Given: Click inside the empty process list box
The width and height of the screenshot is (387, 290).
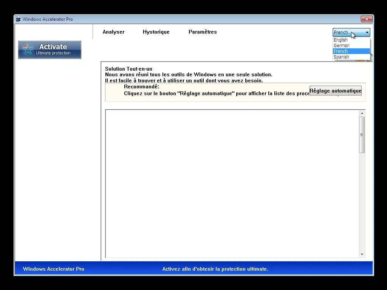Looking at the screenshot, I should pos(232,184).
